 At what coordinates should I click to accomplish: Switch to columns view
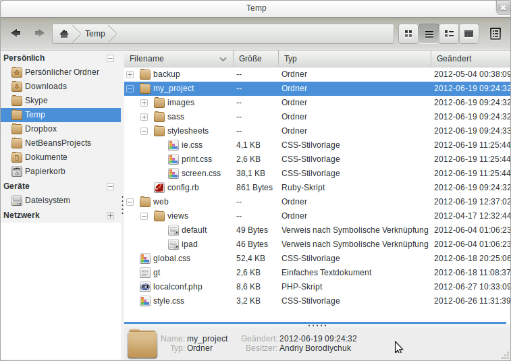pos(468,34)
